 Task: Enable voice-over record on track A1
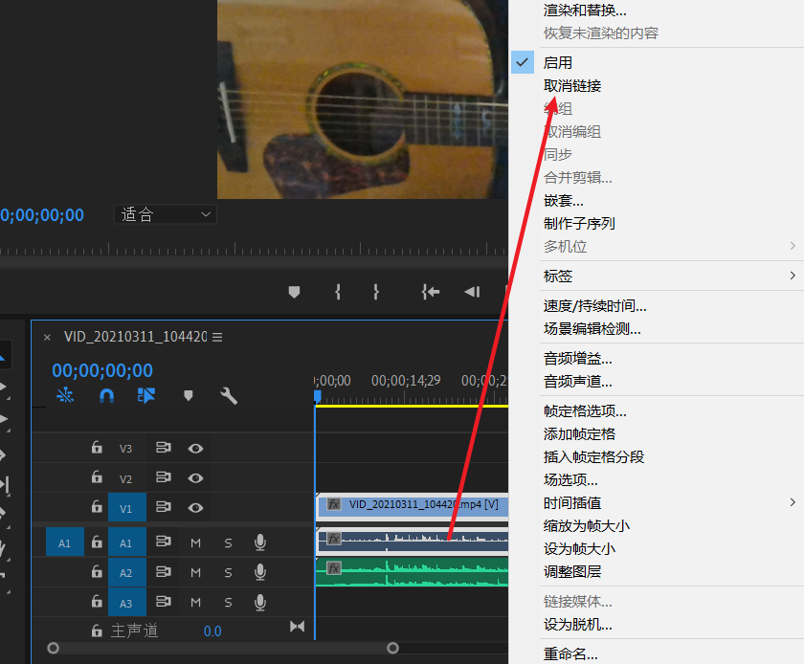click(259, 543)
